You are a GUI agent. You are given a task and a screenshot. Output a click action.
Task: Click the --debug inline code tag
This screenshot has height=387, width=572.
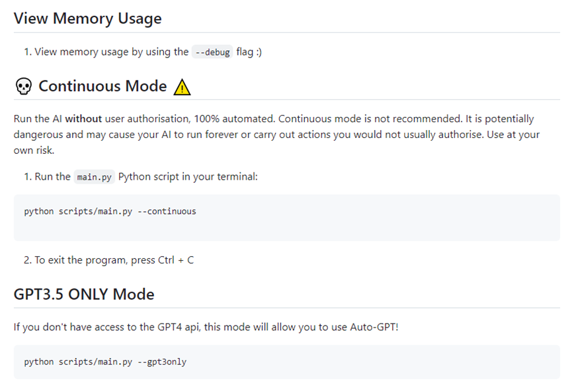pyautogui.click(x=212, y=52)
